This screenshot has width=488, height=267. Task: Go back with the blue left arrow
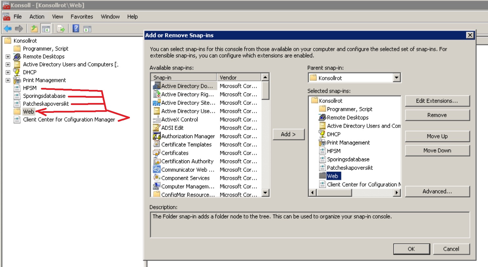[x=8, y=29]
